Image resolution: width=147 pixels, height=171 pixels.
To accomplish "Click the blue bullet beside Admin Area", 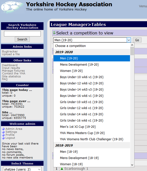I will click(3, 129).
